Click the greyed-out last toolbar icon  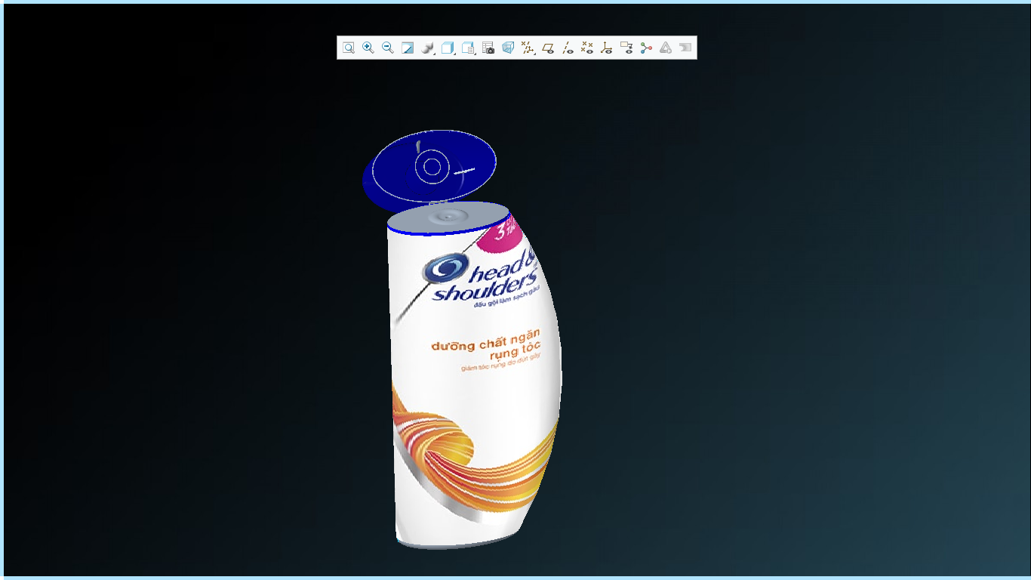[x=685, y=48]
